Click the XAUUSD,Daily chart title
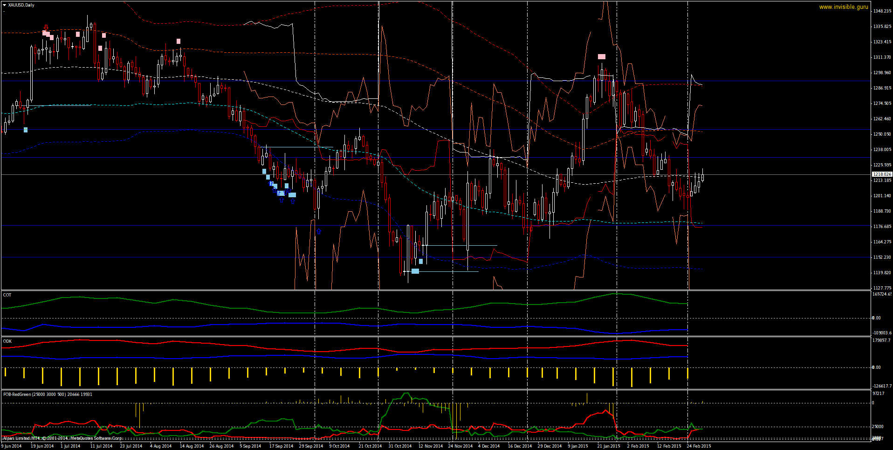 pyautogui.click(x=21, y=5)
